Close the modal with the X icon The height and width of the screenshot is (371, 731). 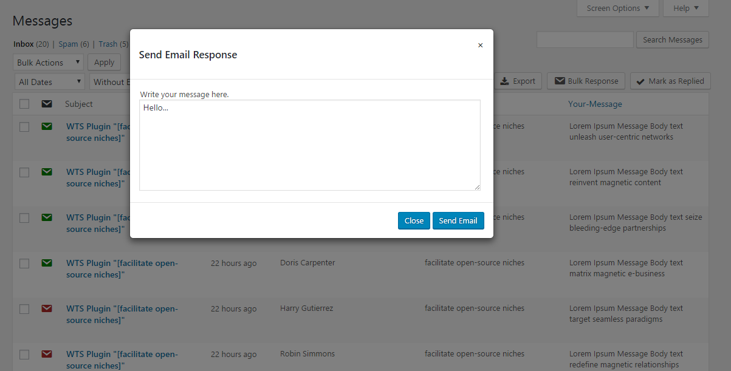[x=480, y=46]
